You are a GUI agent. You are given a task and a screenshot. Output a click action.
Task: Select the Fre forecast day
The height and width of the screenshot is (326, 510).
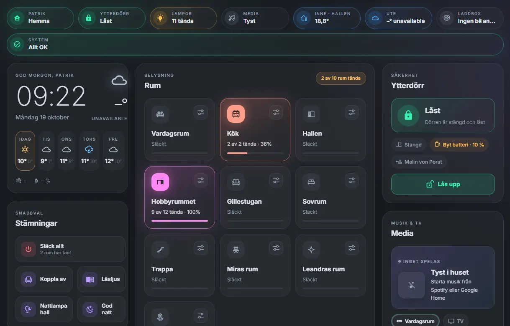[x=113, y=151]
